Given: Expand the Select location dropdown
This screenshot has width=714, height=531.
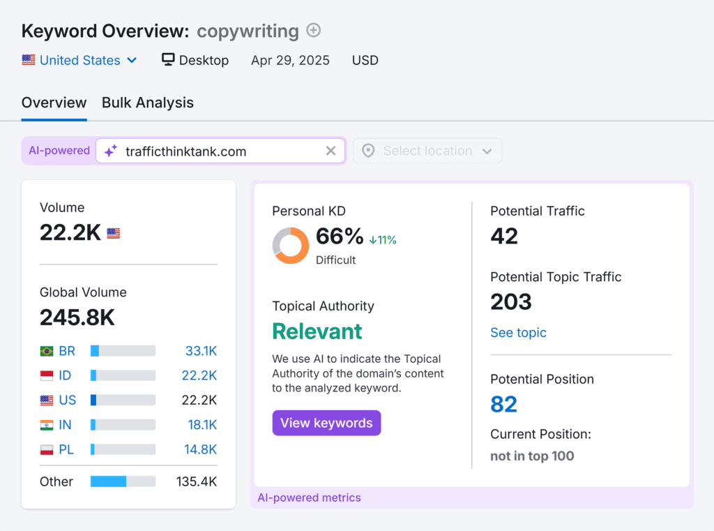Looking at the screenshot, I should coord(427,151).
